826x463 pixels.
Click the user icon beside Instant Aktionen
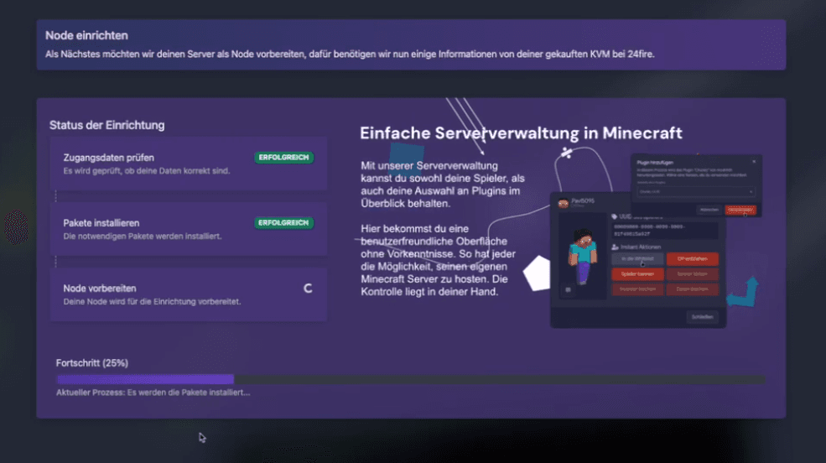pyautogui.click(x=615, y=247)
